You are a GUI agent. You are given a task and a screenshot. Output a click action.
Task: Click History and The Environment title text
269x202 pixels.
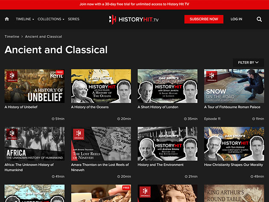[161, 165]
